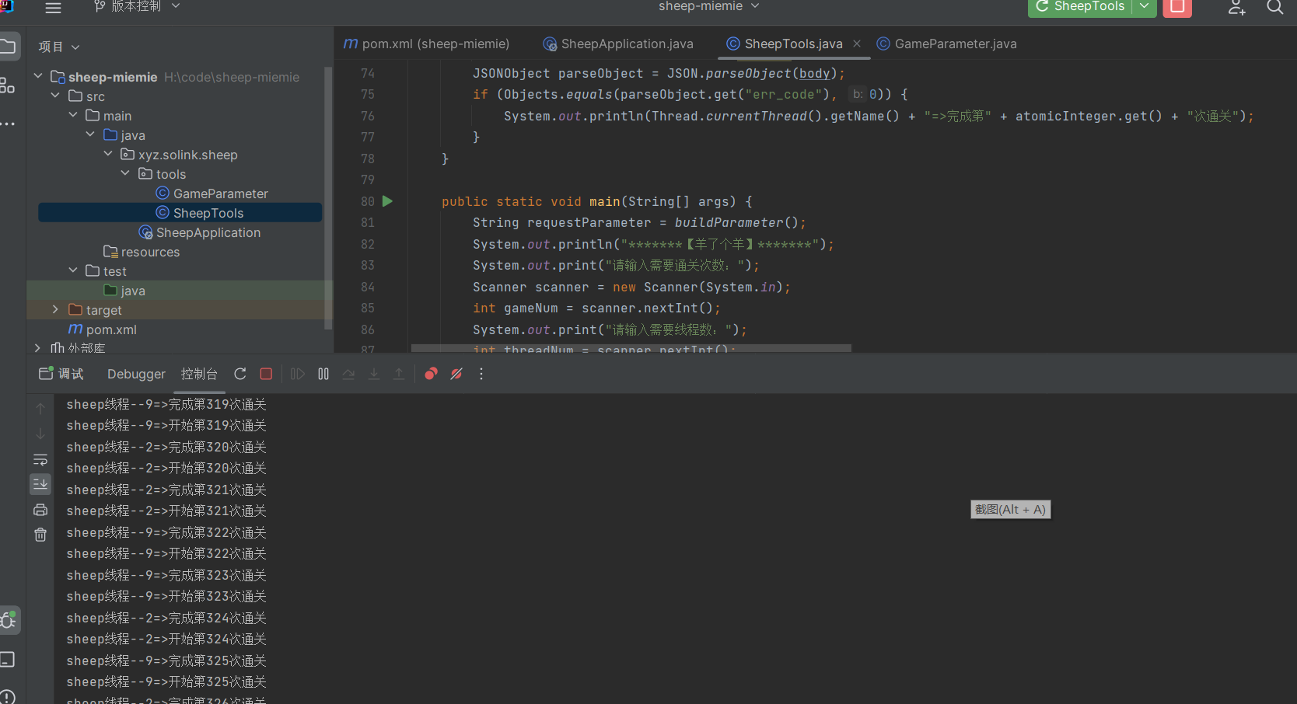Image resolution: width=1297 pixels, height=704 pixels.
Task: Switch to the GameParameter.java tab
Action: tap(955, 44)
